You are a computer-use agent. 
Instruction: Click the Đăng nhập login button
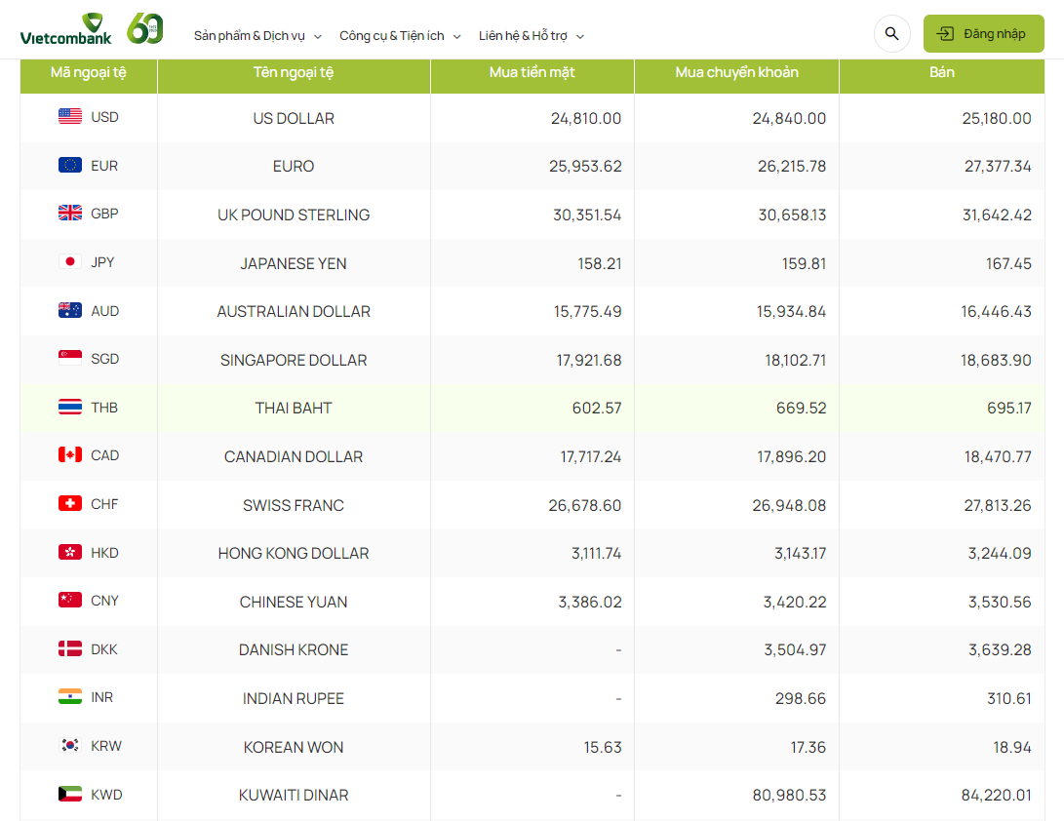[x=983, y=34]
